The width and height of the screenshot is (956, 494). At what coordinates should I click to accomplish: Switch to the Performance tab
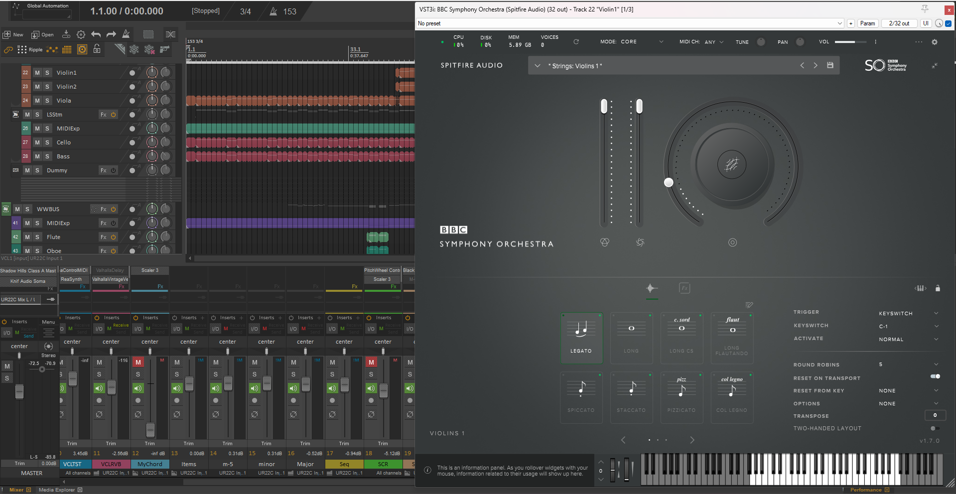tap(866, 490)
